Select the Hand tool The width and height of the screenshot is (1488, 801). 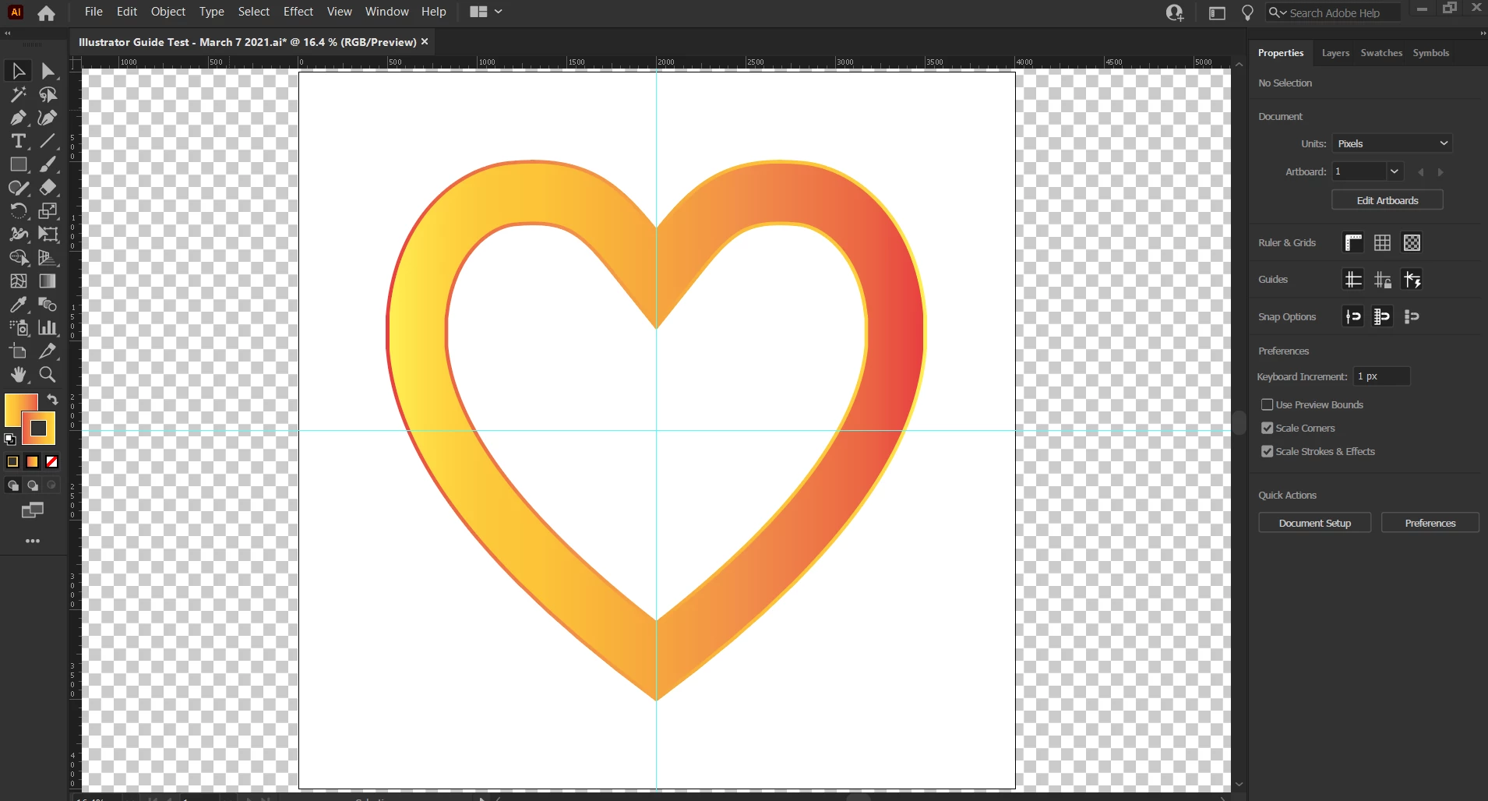click(x=19, y=375)
